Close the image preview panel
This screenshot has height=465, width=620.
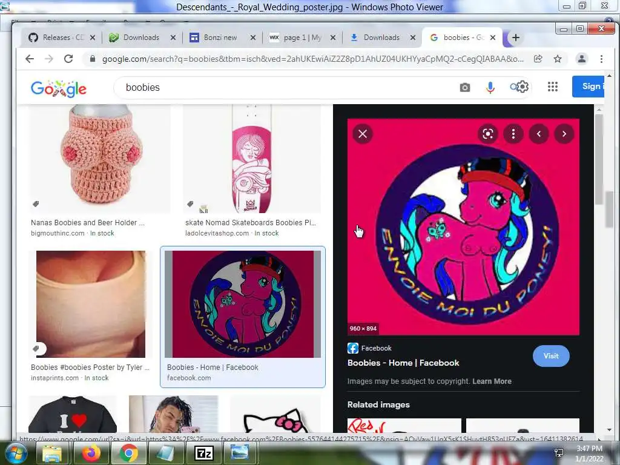(363, 134)
